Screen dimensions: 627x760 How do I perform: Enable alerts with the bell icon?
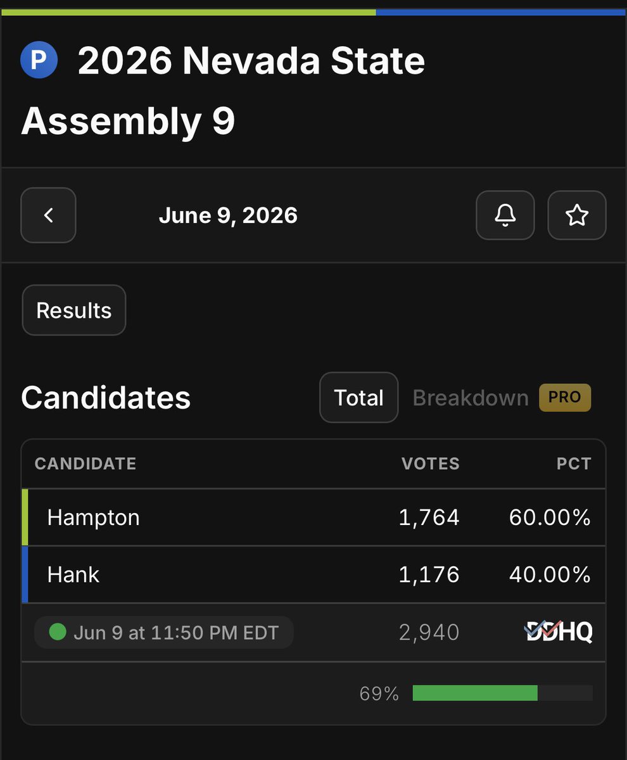pyautogui.click(x=505, y=215)
